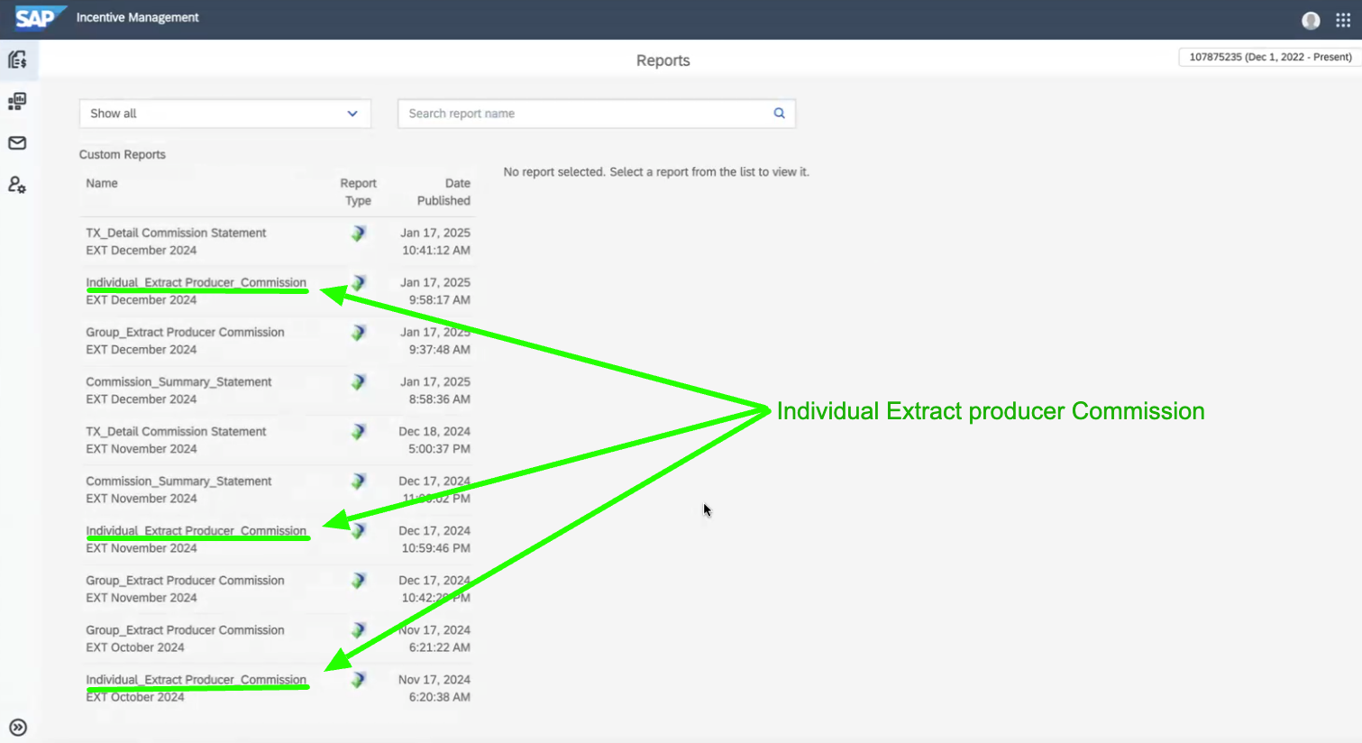Open the user profile avatar
The width and height of the screenshot is (1362, 743).
pyautogui.click(x=1311, y=20)
